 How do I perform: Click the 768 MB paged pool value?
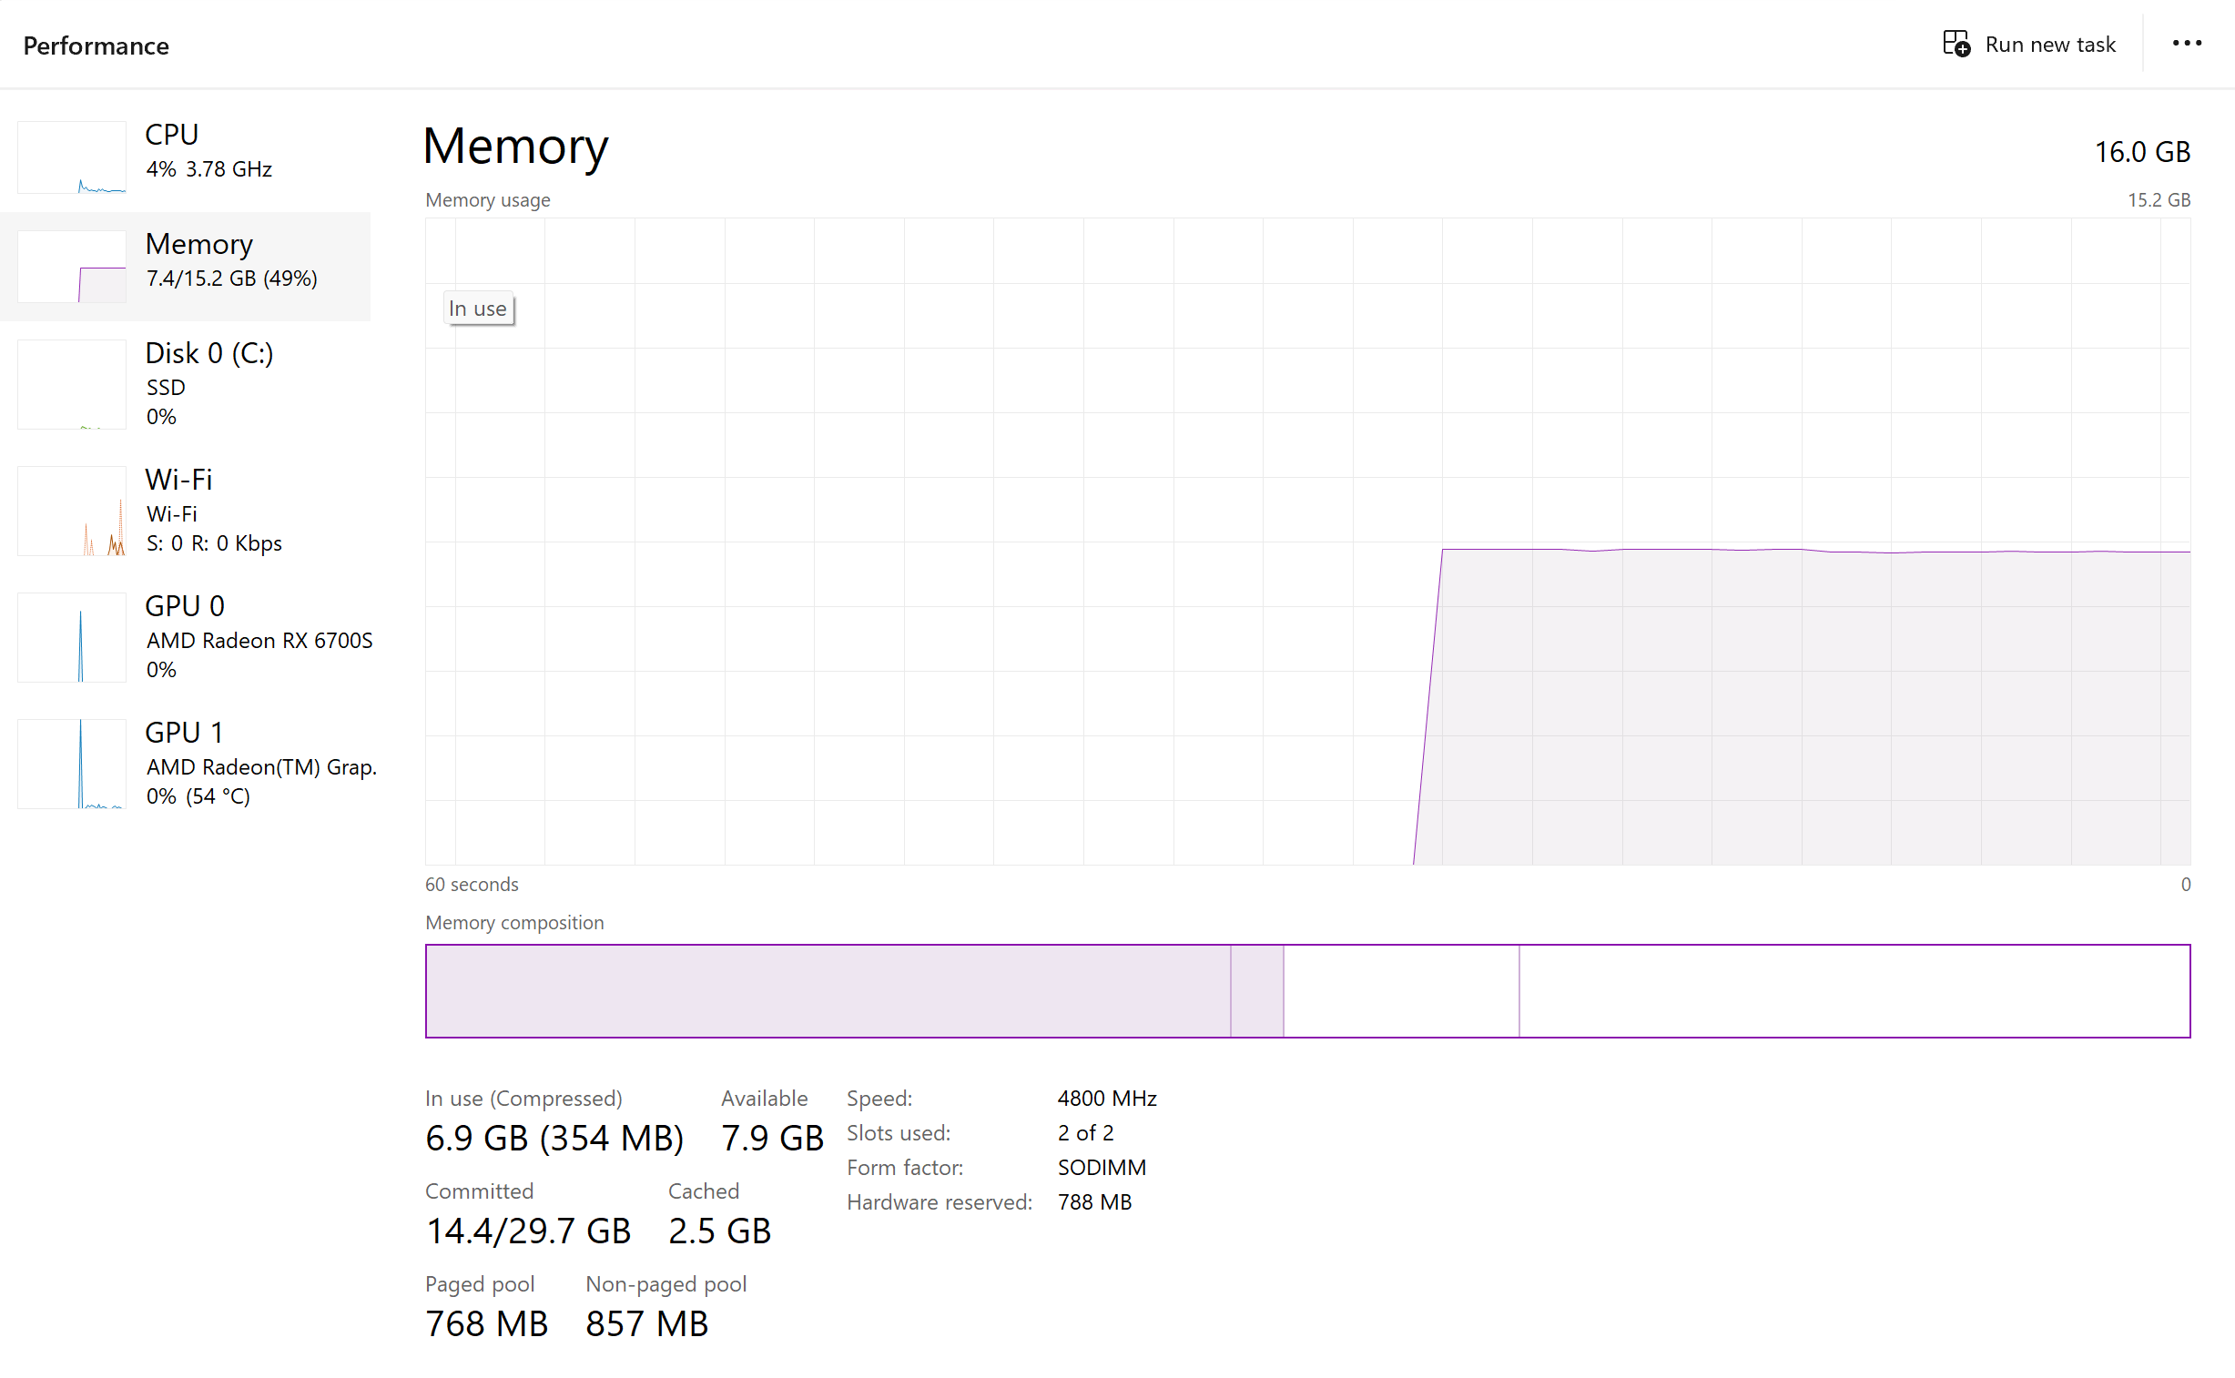click(x=487, y=1324)
